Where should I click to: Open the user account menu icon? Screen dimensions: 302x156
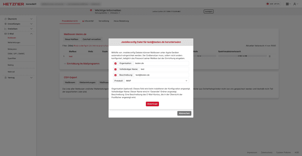tap(294, 4)
